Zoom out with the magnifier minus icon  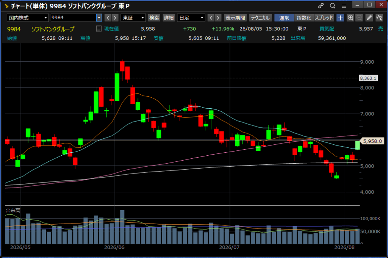pyautogui.click(x=359, y=17)
